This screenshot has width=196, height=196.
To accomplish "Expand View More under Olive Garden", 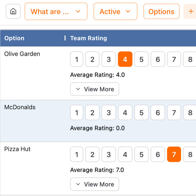I will coord(94,89).
